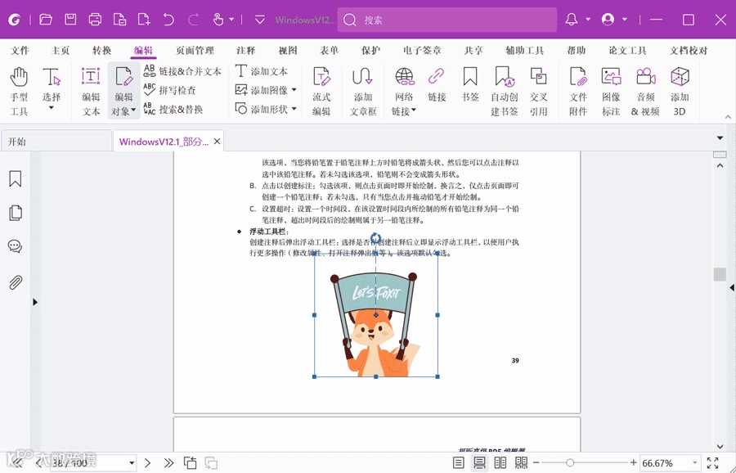The image size is (736, 473).
Task: Click Cross Reference (交叉引用)
Action: (538, 91)
